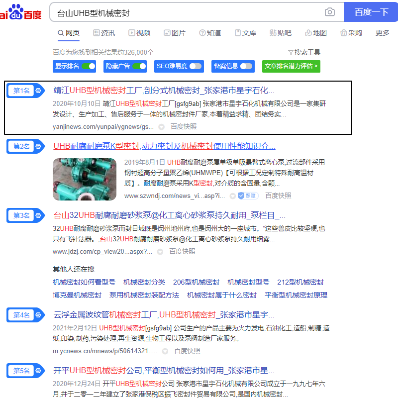Screen dimensions: 398x398
Task: Search related 机械密封属于什么密封
Action: point(222,295)
